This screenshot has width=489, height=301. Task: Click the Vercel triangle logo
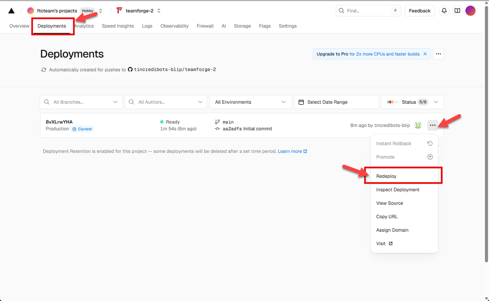(11, 10)
